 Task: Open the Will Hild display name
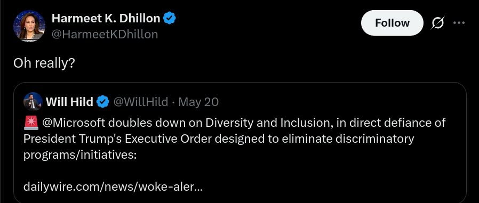point(70,102)
